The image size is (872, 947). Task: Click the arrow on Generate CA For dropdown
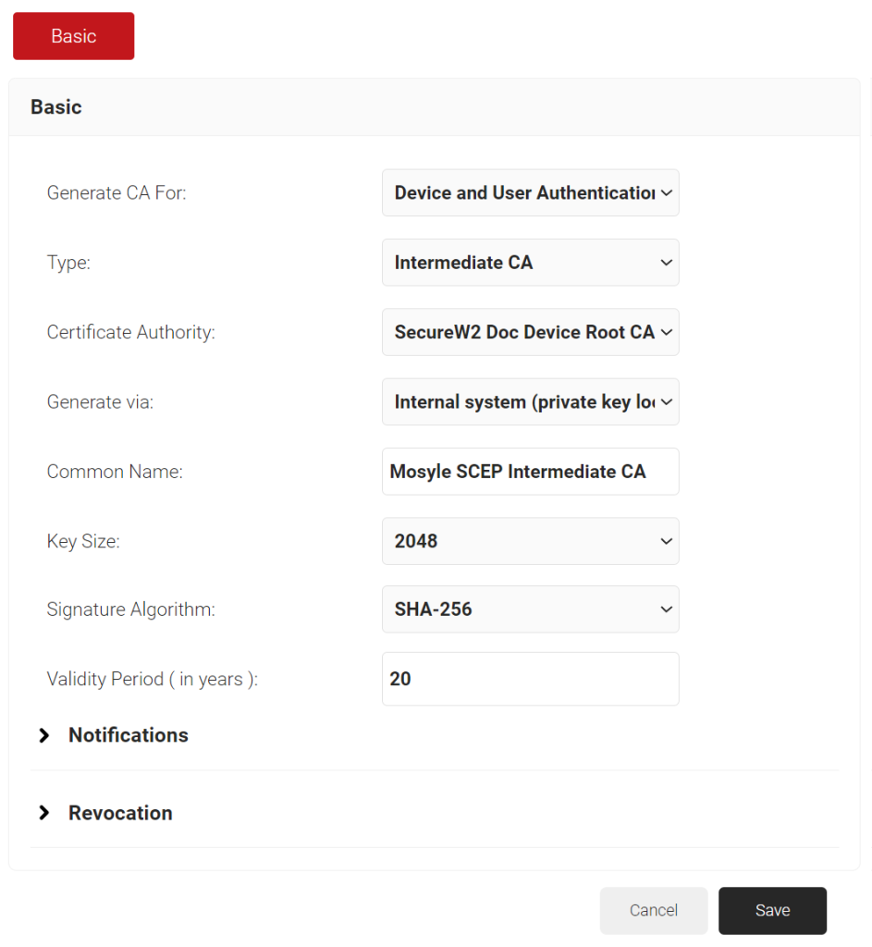click(x=665, y=192)
